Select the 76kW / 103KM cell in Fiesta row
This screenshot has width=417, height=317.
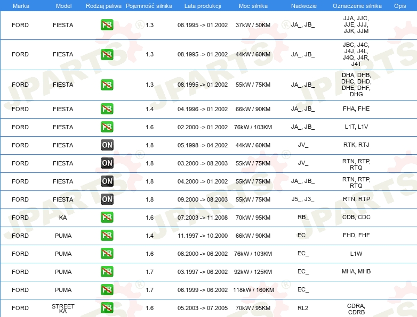tap(253, 127)
